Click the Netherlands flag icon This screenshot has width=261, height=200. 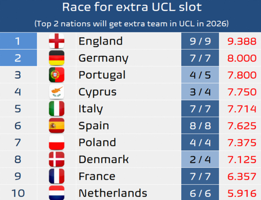[x=57, y=192]
